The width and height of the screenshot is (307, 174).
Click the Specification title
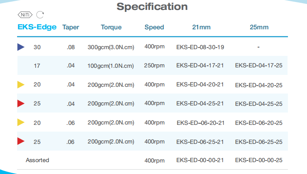point(152,7)
